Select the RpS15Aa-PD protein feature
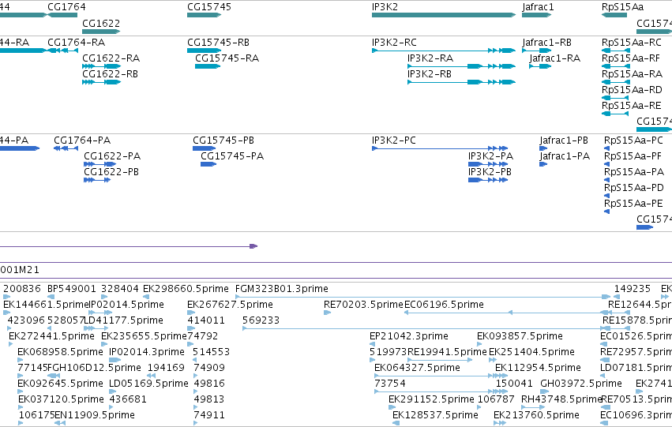Screen dimensions: 672x427 [x=607, y=197]
